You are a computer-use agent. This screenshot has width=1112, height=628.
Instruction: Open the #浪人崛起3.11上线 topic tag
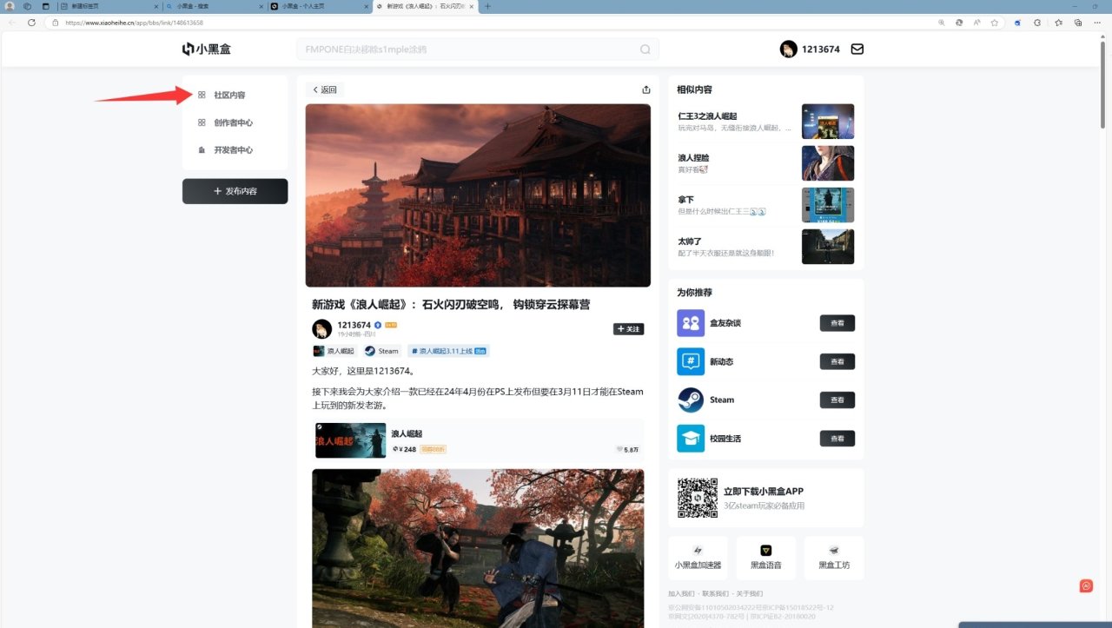(448, 351)
